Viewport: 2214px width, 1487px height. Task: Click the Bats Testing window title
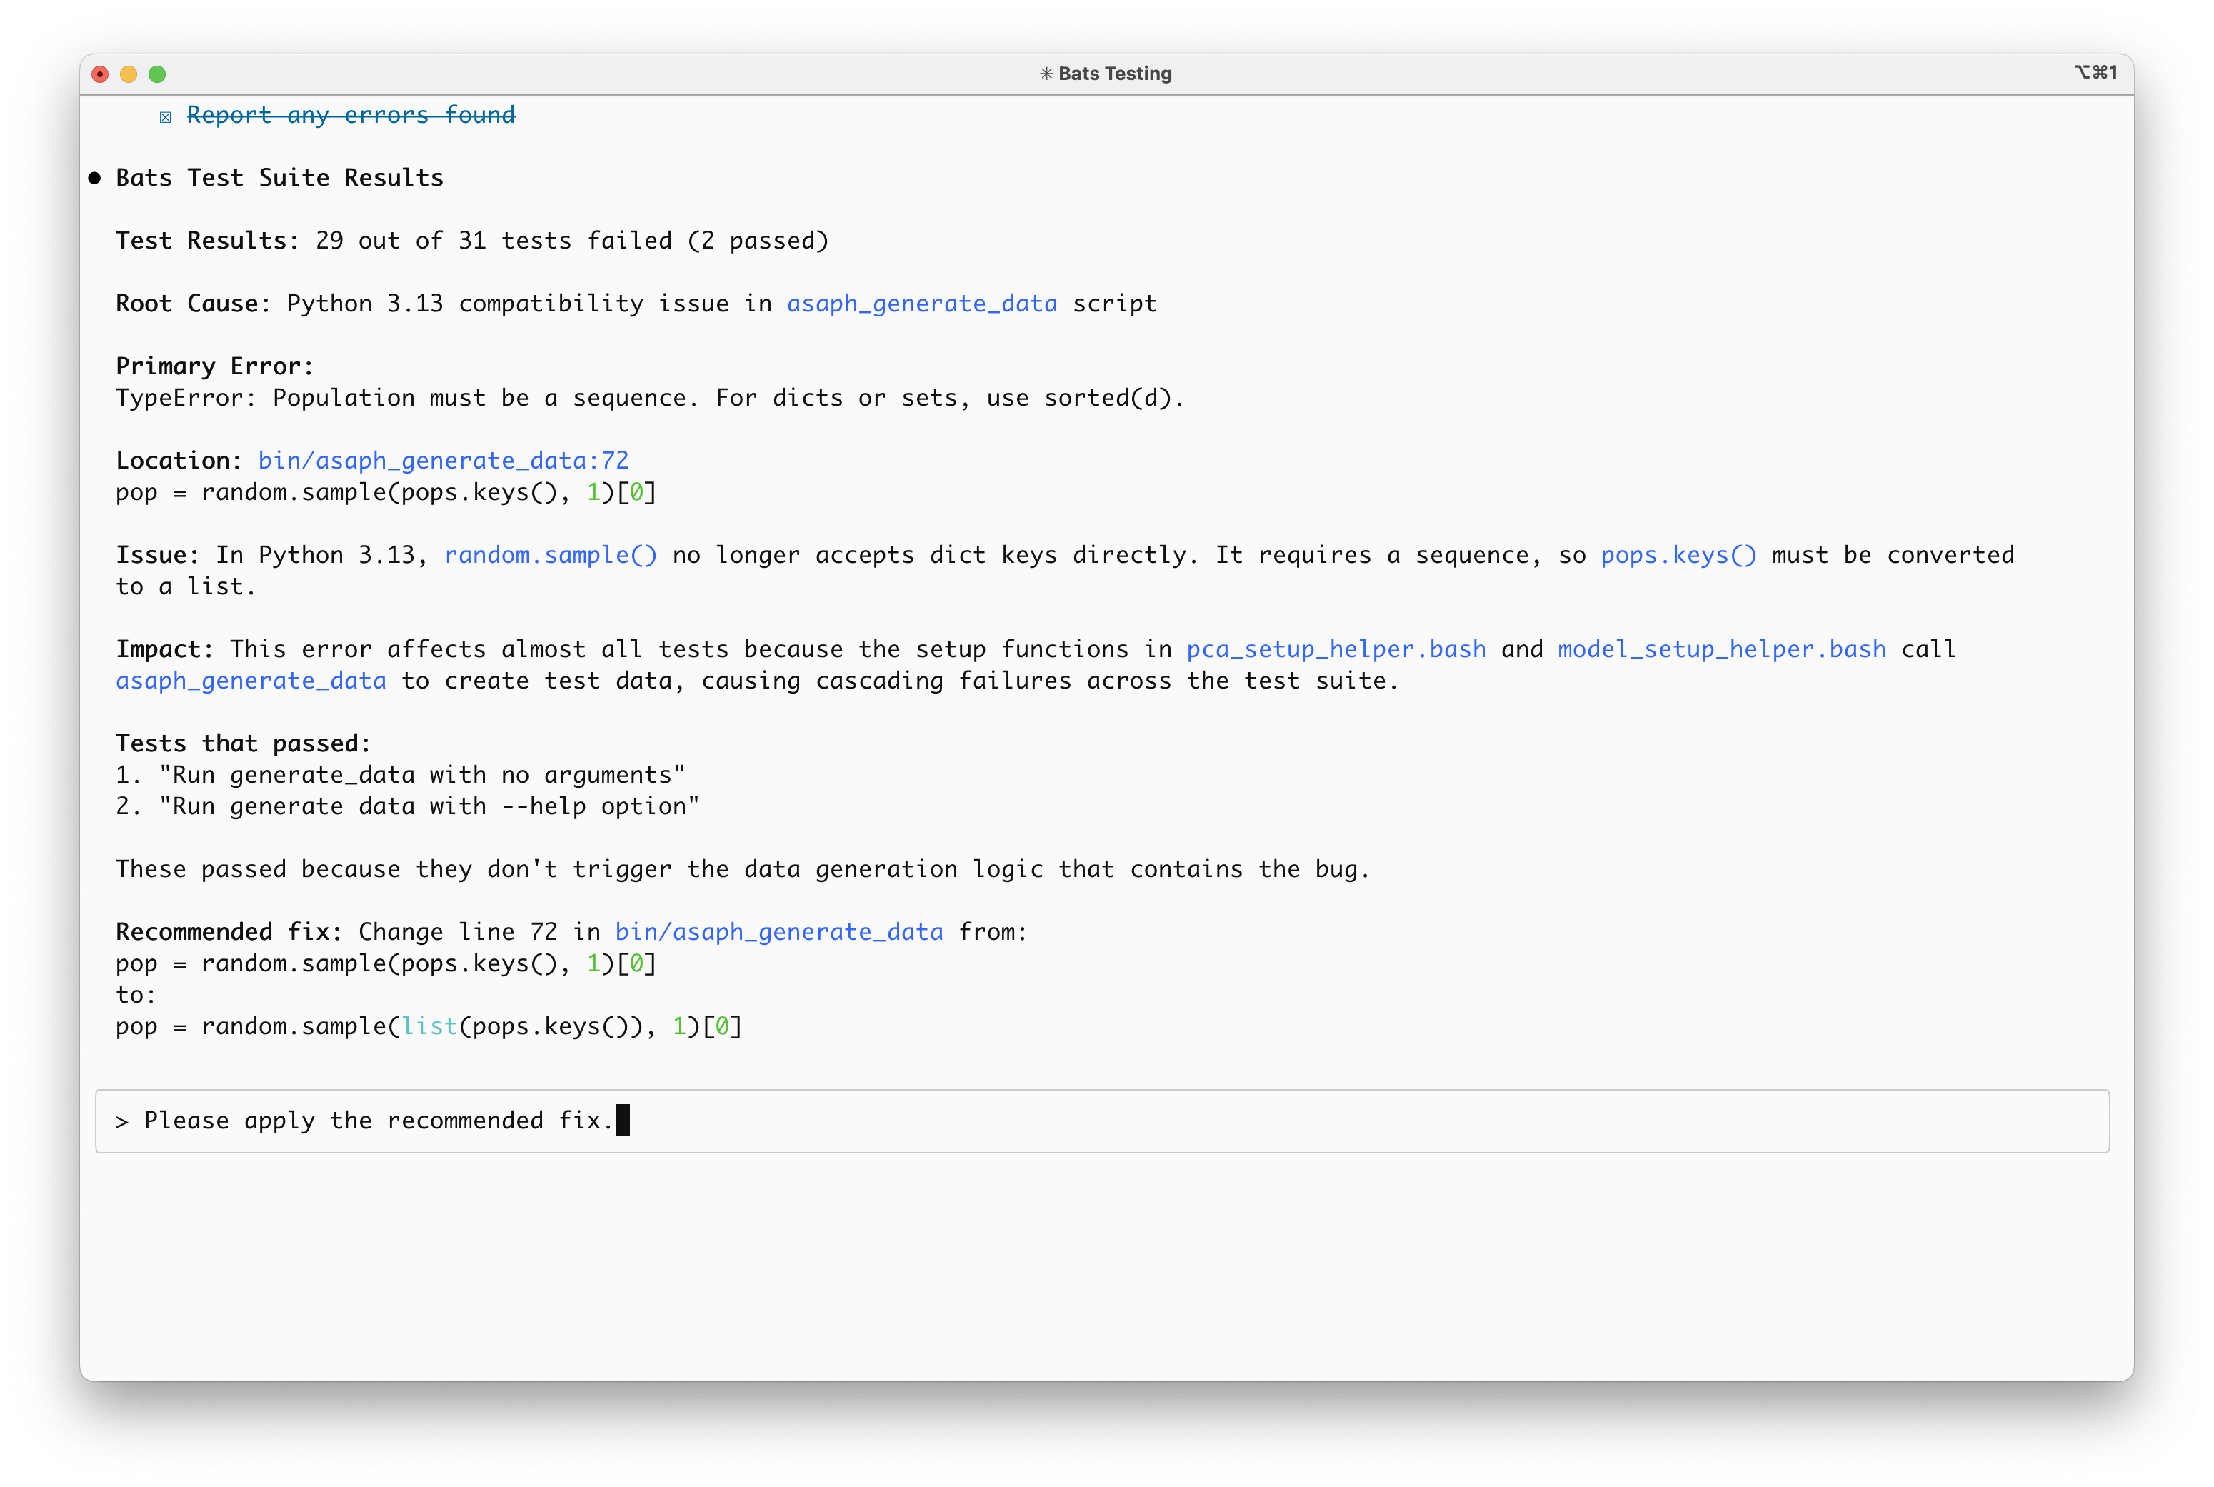(x=1115, y=73)
